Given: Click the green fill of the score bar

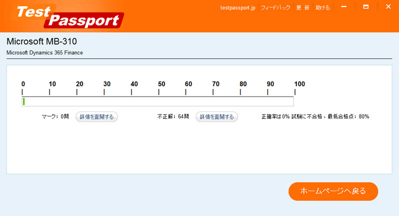Looking at the screenshot, I should (x=23, y=102).
